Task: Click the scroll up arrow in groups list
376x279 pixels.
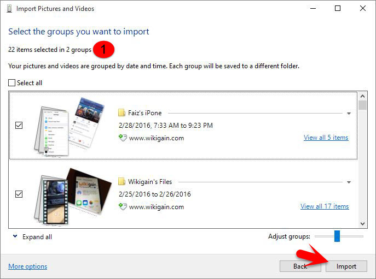Action: pos(362,96)
